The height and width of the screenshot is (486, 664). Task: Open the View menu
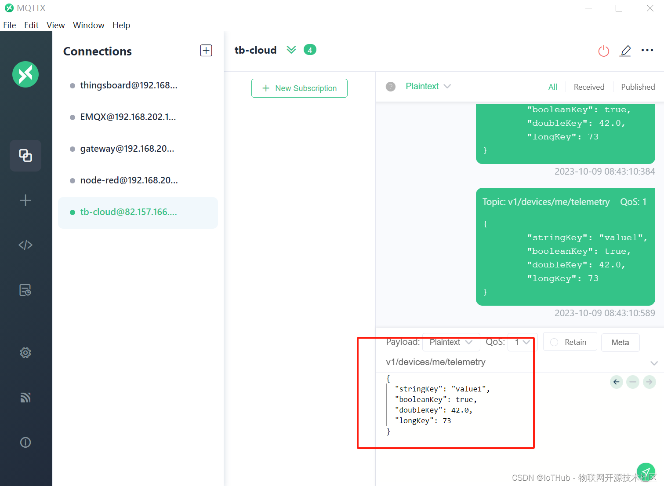(56, 25)
